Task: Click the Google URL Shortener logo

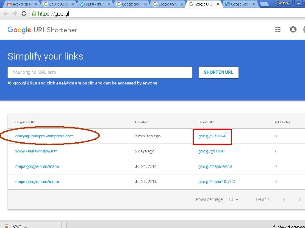Action: (42, 30)
